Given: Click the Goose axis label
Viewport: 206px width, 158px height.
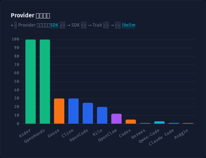Looking at the screenshot, I should (x=54, y=133).
